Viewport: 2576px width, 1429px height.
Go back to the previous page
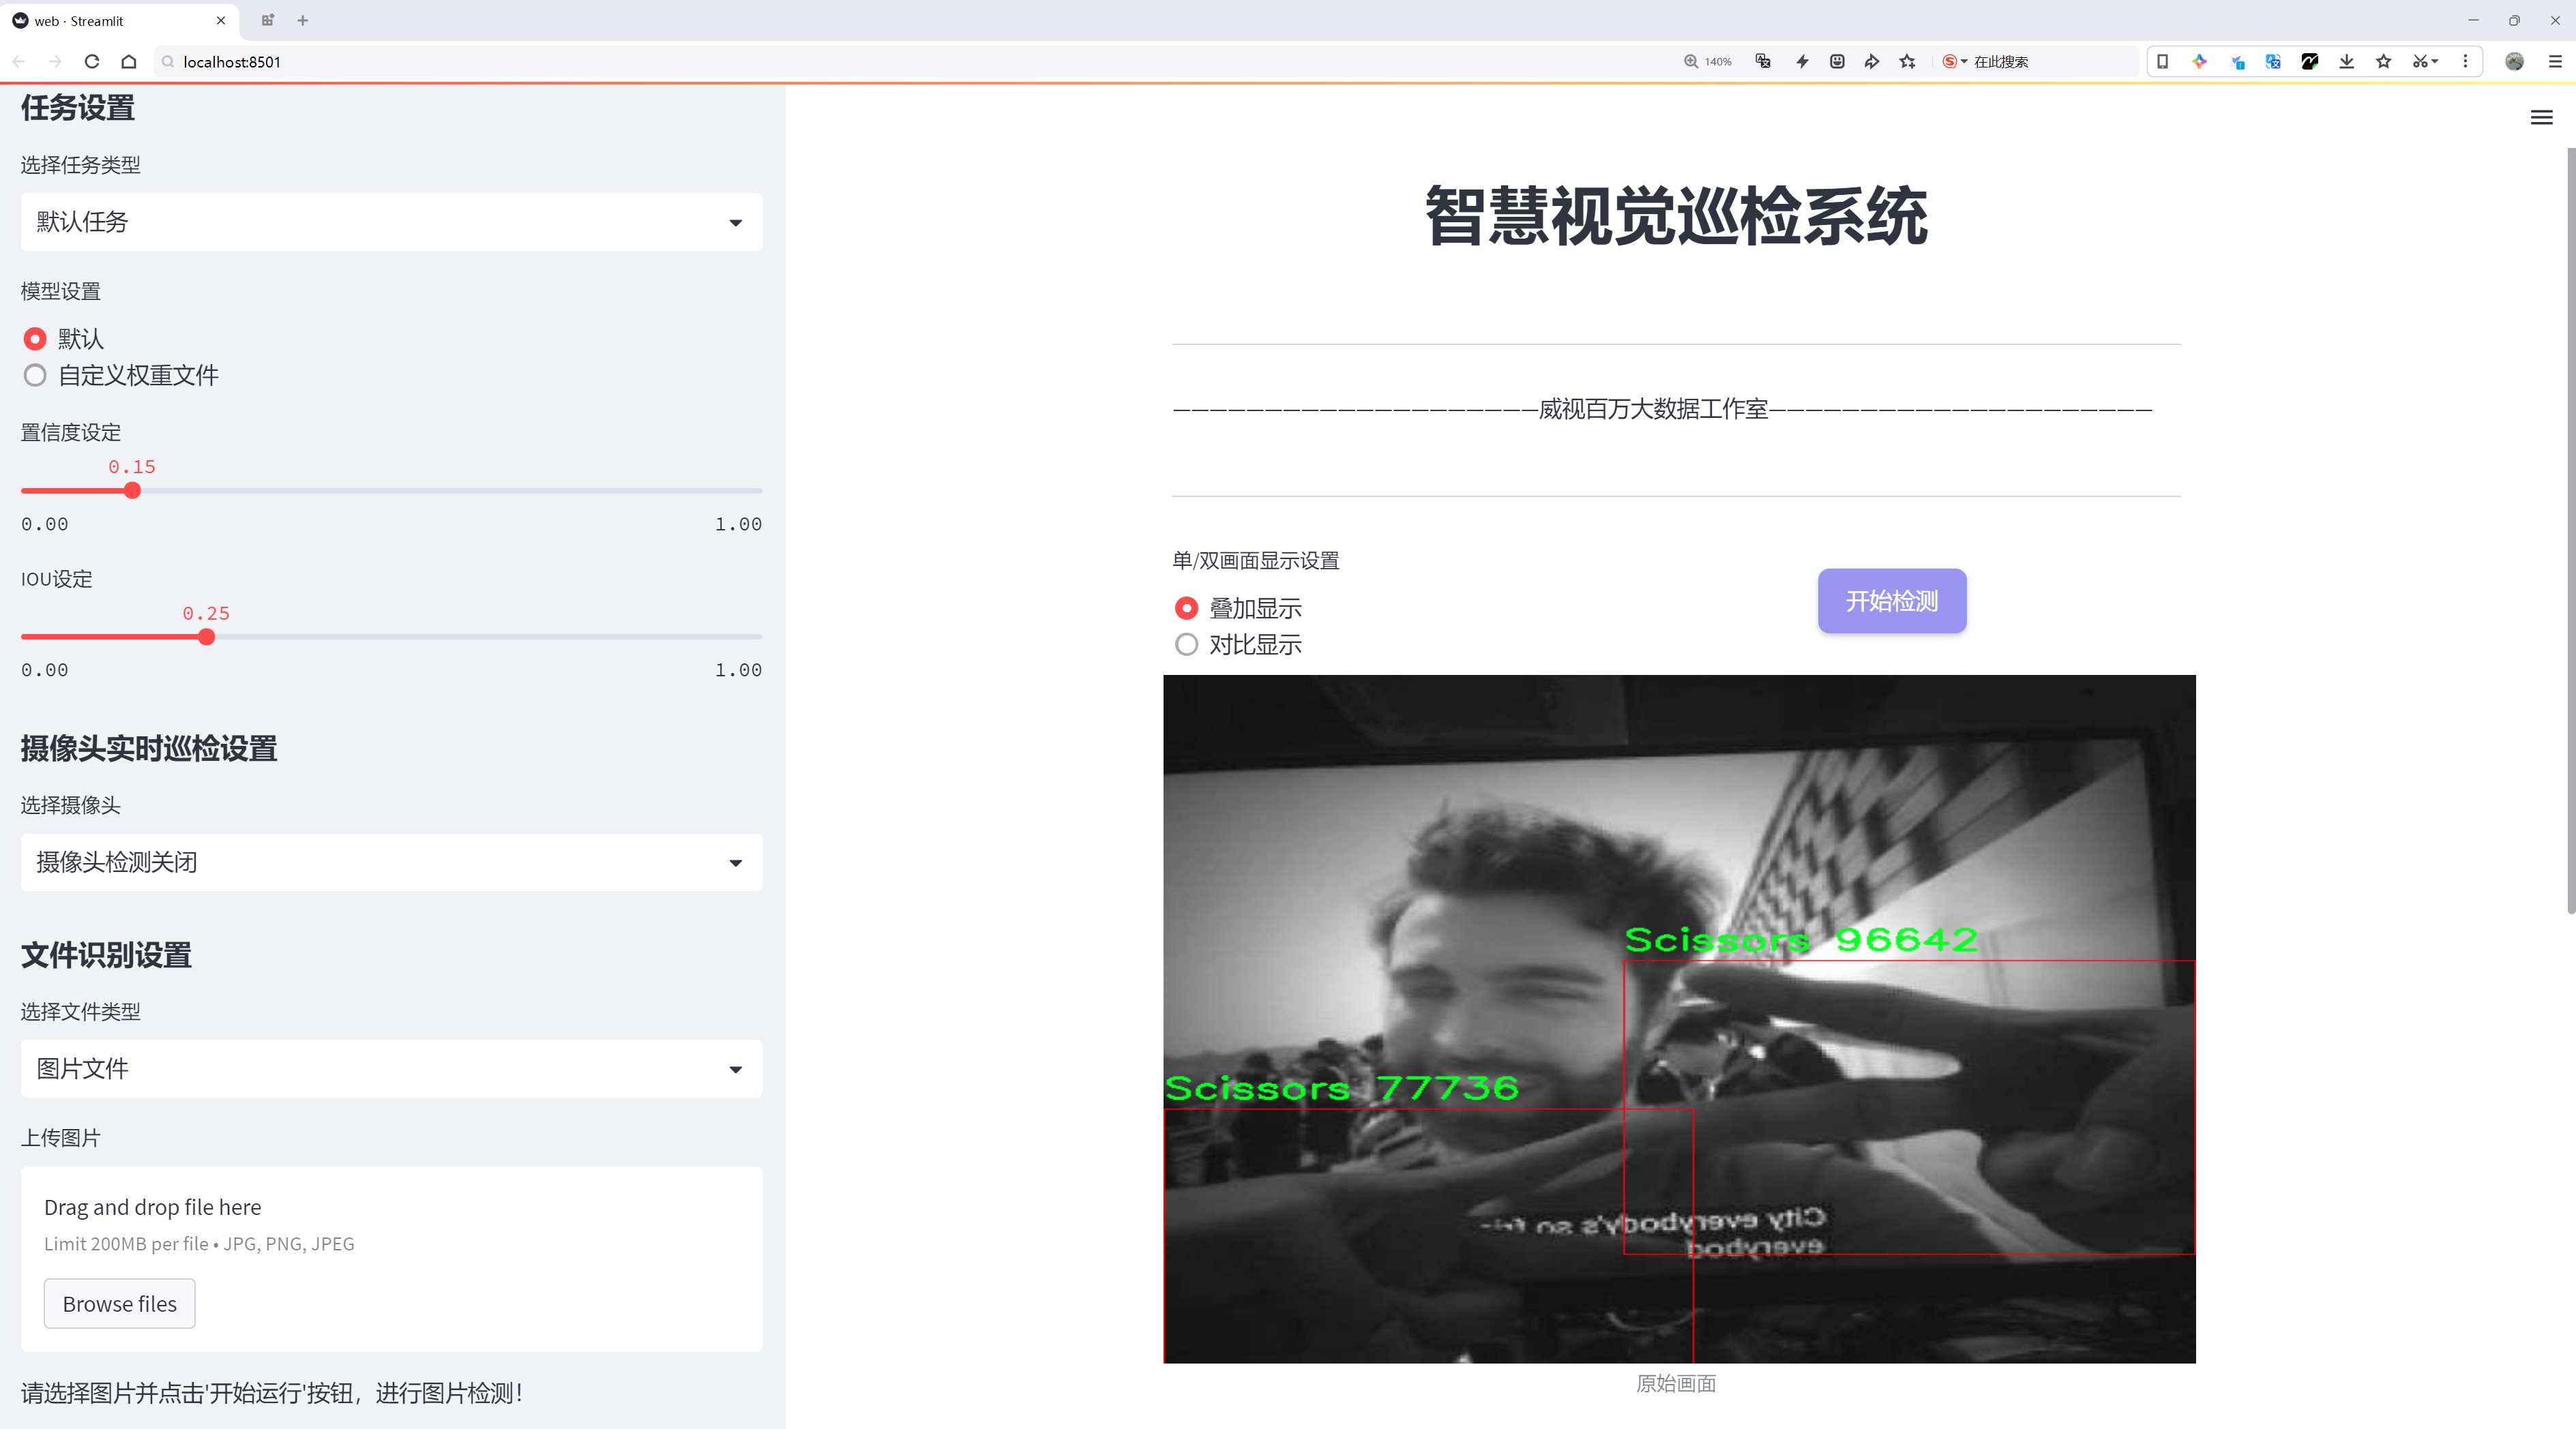19,62
